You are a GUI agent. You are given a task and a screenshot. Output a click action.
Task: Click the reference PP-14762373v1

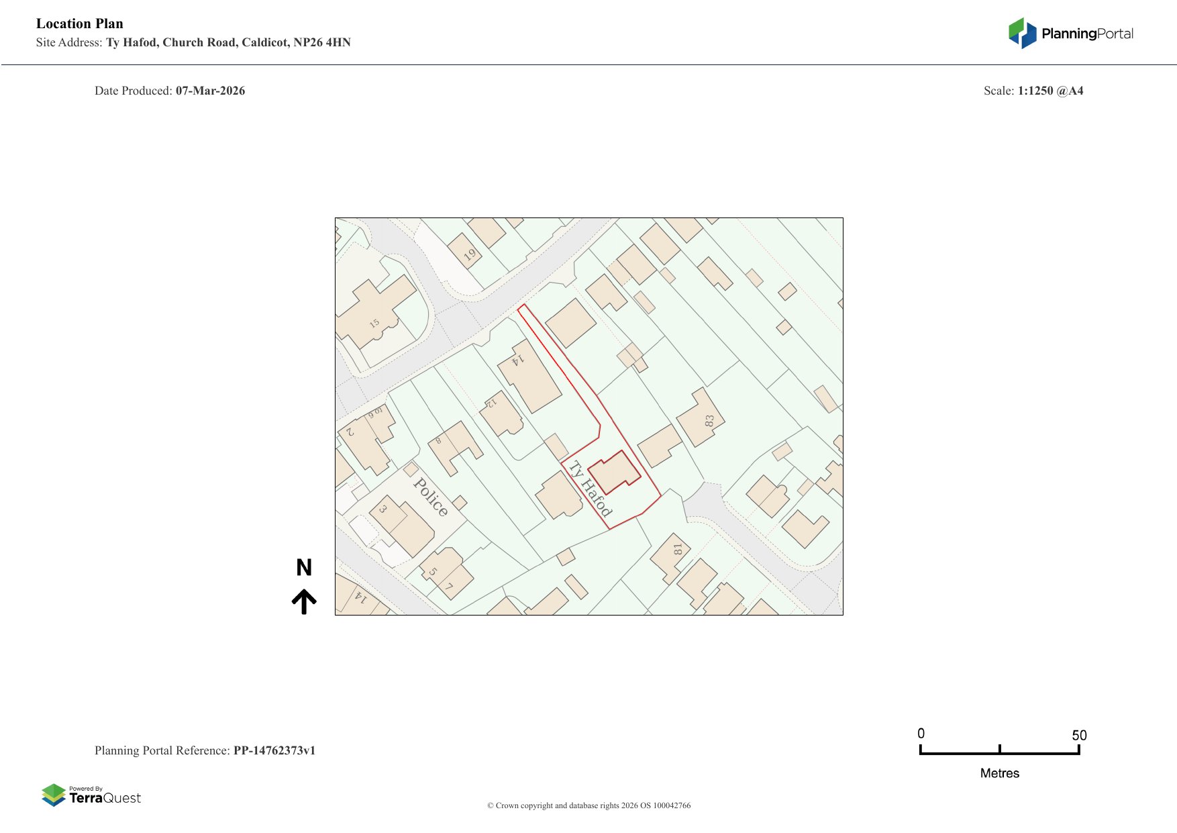click(x=274, y=750)
